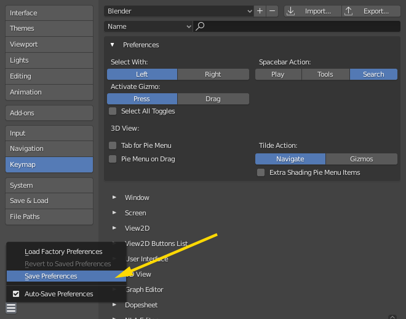Screen dimensions: 406x319
Task: Set Spacebar Action to Search
Action: click(373, 74)
